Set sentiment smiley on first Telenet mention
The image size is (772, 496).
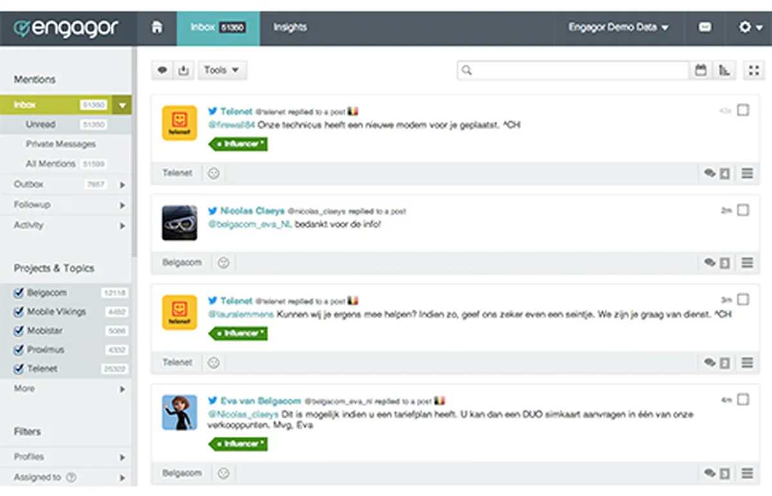[x=214, y=173]
